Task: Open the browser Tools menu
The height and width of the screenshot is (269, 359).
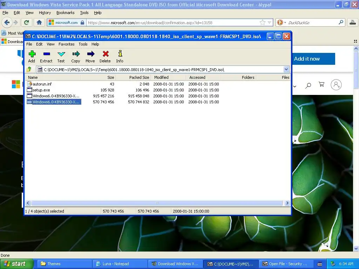Action: 84,13
